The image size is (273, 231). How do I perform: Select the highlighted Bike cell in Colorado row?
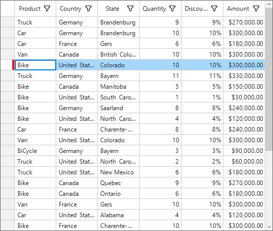tap(35, 65)
